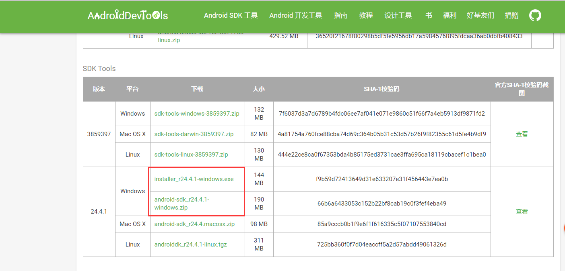565x271 pixels.
Task: Select version cell 3859397
Action: tap(99, 134)
